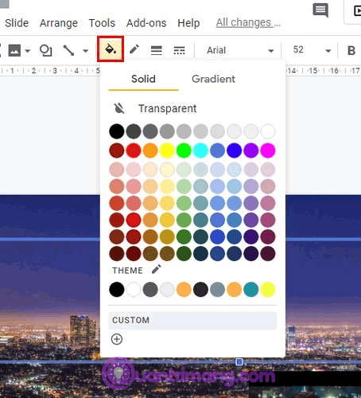Select the cornflower blue swatch in bright row
Viewport: 361px width, 398px height.
point(217,150)
